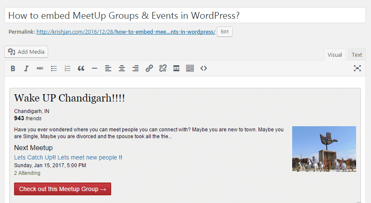Toggle the toolbar kitchen sink
The image size is (371, 203).
click(x=190, y=69)
